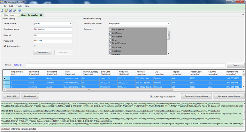
Task: Open the tab list dropdown arrow
Action: click(x=243, y=15)
